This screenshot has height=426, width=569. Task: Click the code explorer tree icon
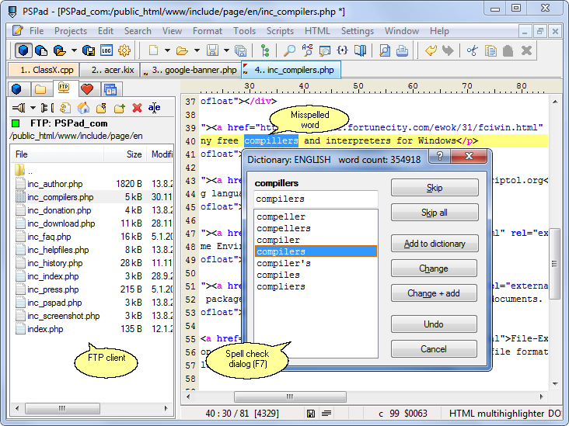(x=265, y=50)
